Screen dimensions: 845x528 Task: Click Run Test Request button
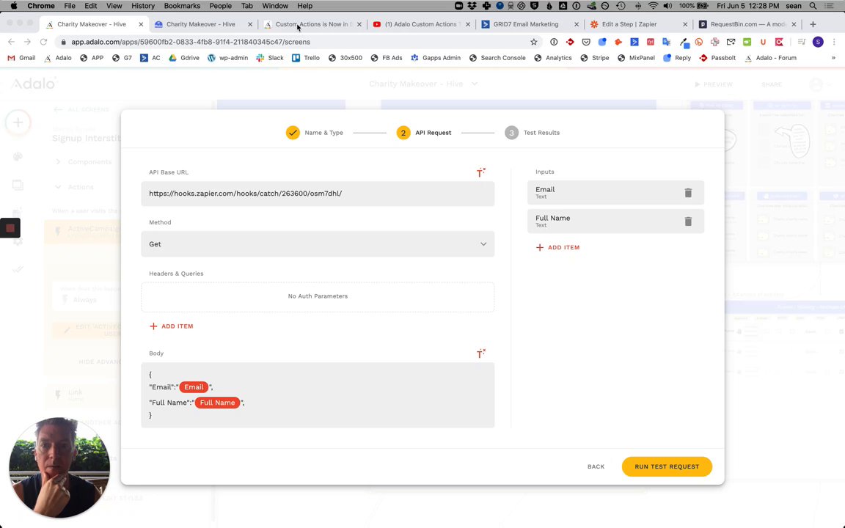[667, 466]
